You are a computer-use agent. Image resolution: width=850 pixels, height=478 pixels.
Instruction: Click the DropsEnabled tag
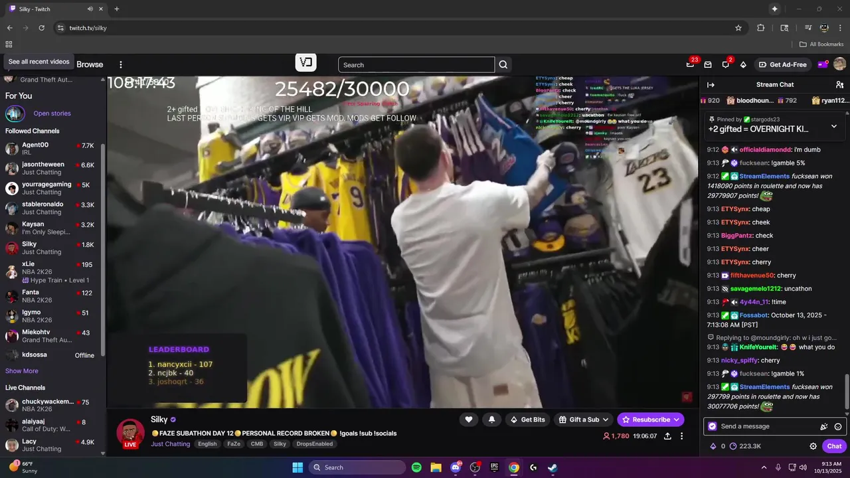pos(315,444)
